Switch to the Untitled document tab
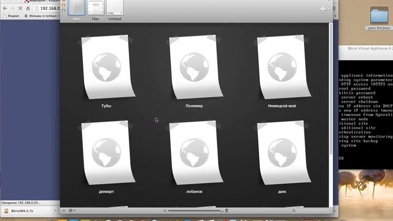The image size is (393, 221). (x=115, y=10)
